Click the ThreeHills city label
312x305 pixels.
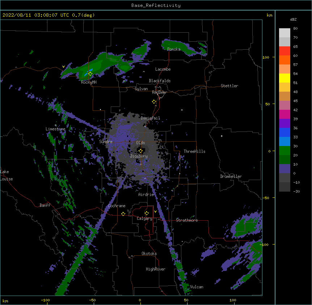point(194,151)
